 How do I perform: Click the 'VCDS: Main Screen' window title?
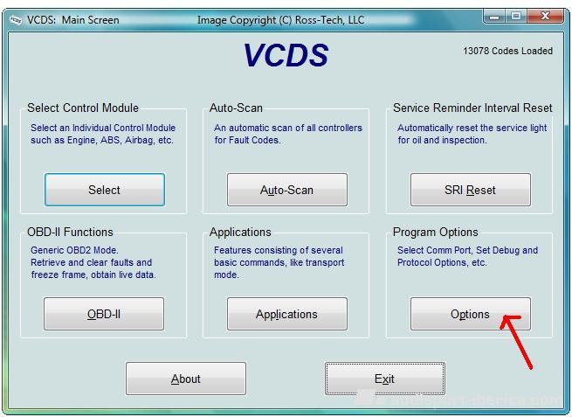click(73, 20)
